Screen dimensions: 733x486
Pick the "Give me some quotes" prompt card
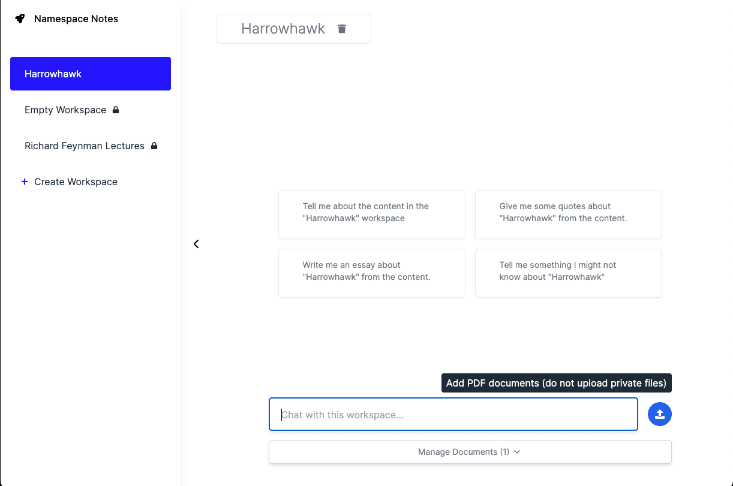(568, 215)
